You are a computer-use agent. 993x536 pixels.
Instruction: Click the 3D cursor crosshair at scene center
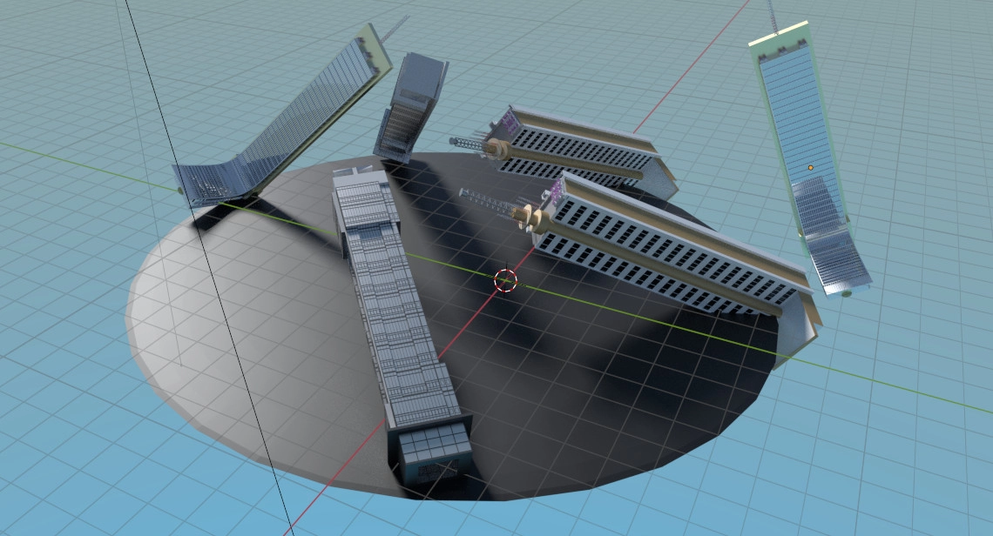(505, 279)
